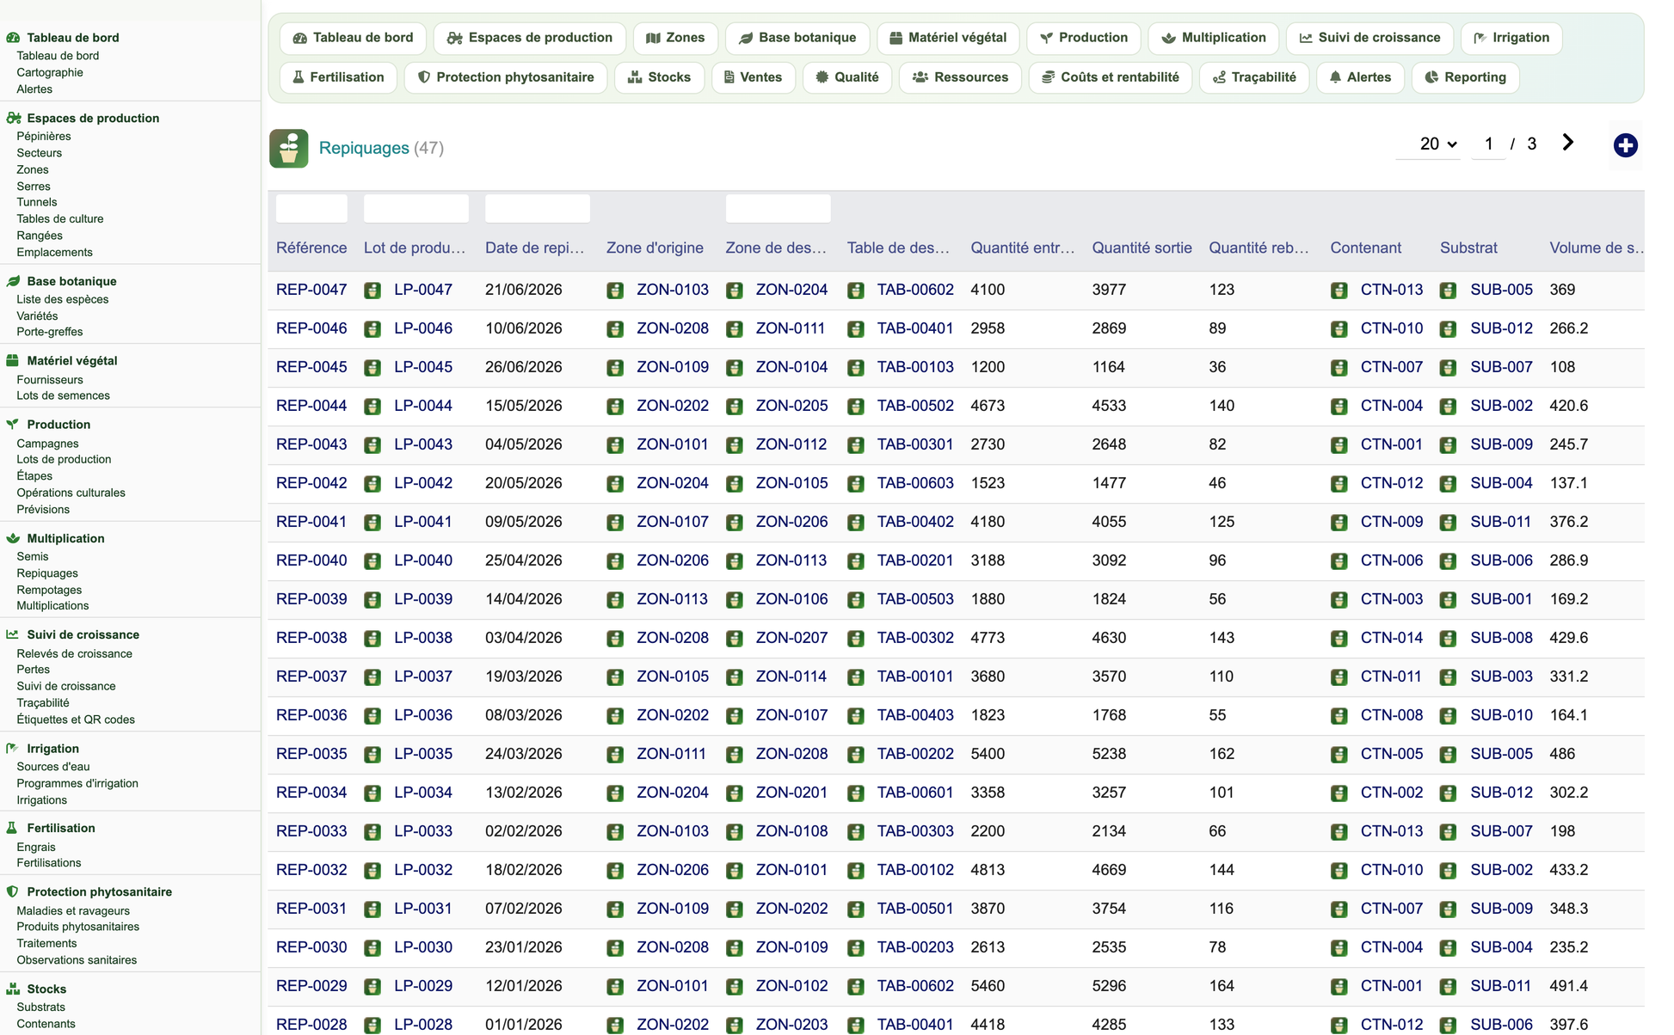
Task: Click the Zone de destination filter field
Action: [778, 209]
